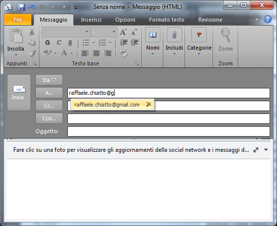Toggle italic C formatting
Viewport: 277px width, 226px height.
[x=59, y=43]
